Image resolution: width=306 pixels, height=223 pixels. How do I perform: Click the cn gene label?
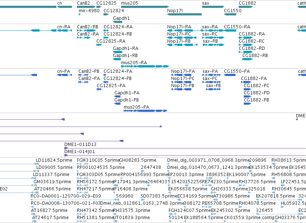pos(60,3)
